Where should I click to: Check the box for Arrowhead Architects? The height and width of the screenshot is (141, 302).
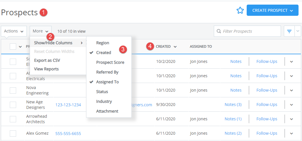[13, 119]
